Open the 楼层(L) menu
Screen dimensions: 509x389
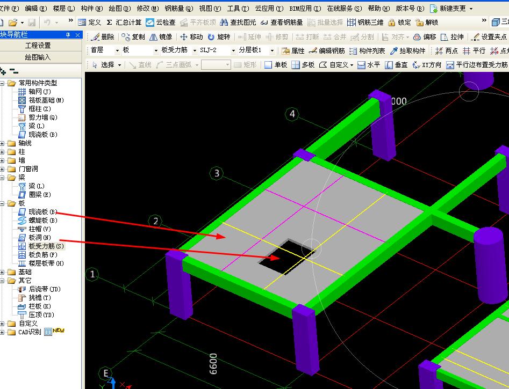click(x=64, y=9)
